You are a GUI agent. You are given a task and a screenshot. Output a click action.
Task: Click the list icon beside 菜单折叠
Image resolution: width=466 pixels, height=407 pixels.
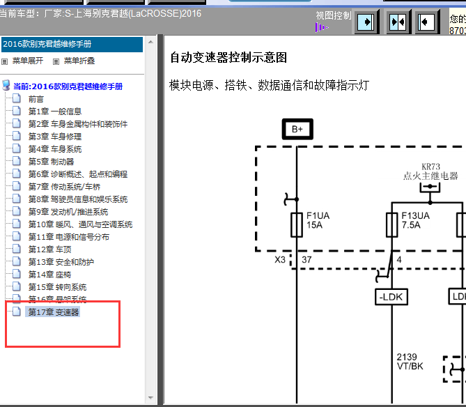coord(56,61)
